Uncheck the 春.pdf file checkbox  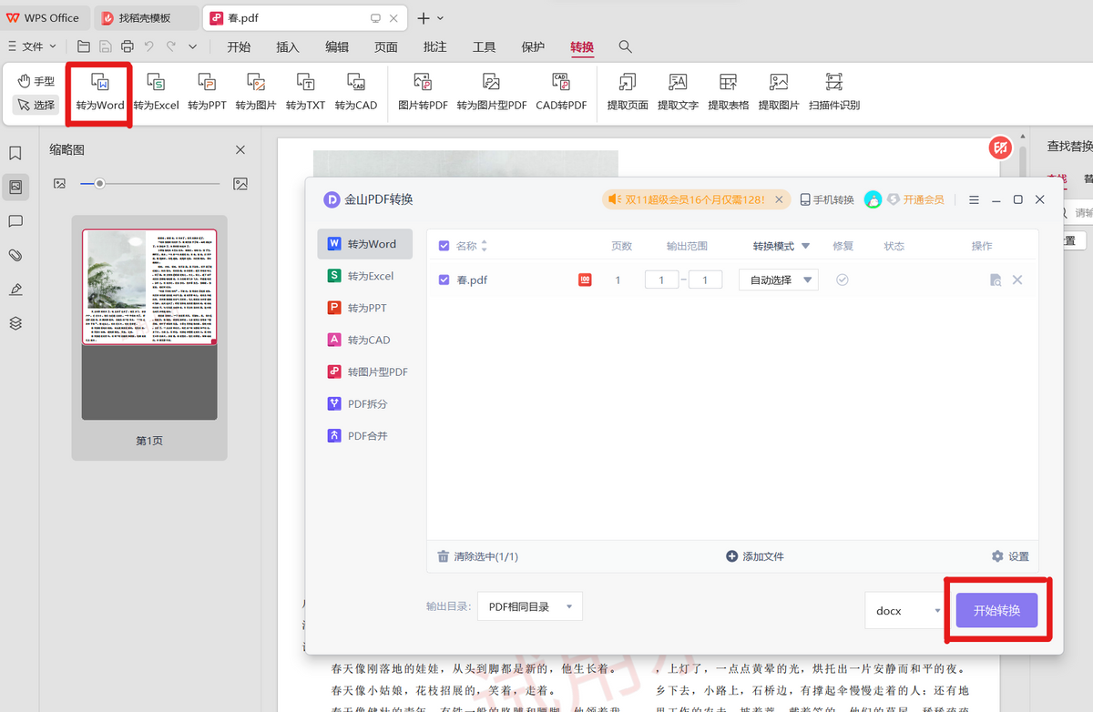pos(444,280)
